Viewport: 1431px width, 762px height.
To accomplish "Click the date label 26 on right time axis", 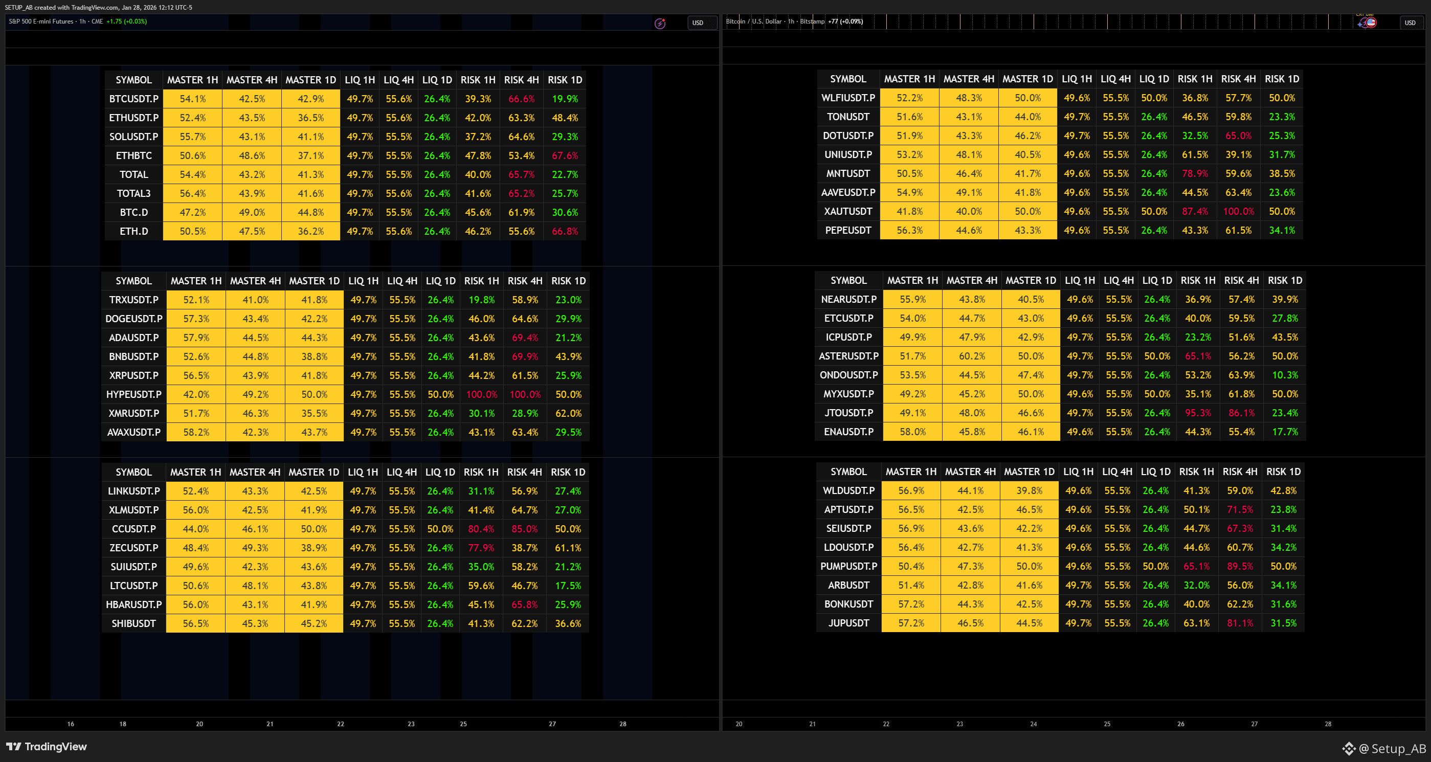I will click(x=1180, y=724).
